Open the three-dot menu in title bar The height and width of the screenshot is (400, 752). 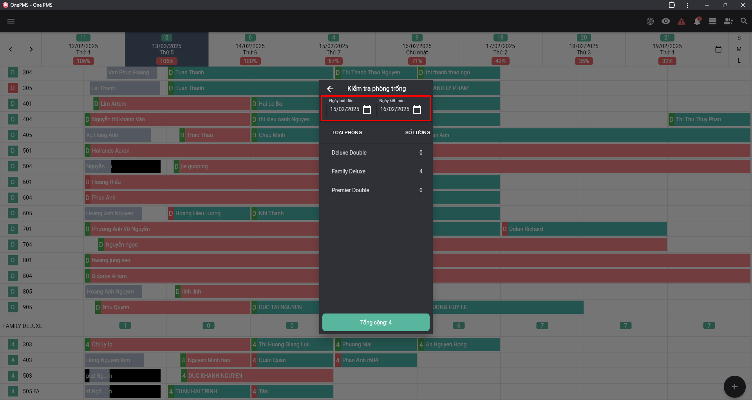coord(687,5)
